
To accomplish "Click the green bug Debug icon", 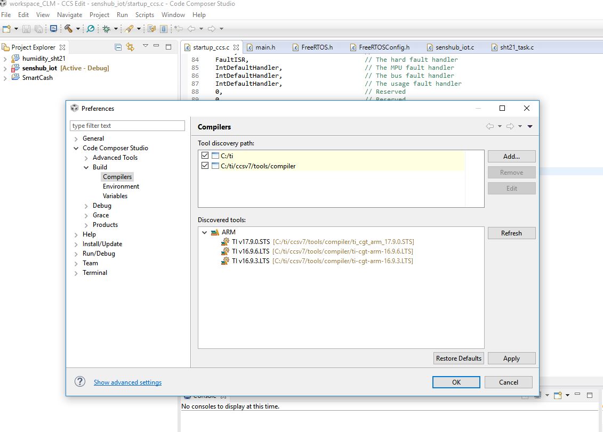I will point(106,29).
